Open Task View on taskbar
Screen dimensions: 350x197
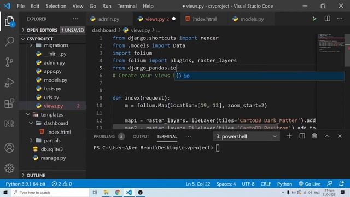point(95,192)
